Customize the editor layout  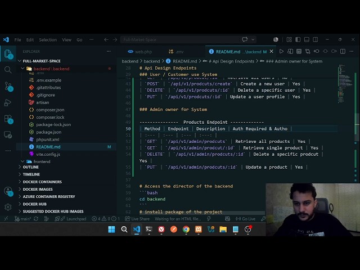coord(289,39)
